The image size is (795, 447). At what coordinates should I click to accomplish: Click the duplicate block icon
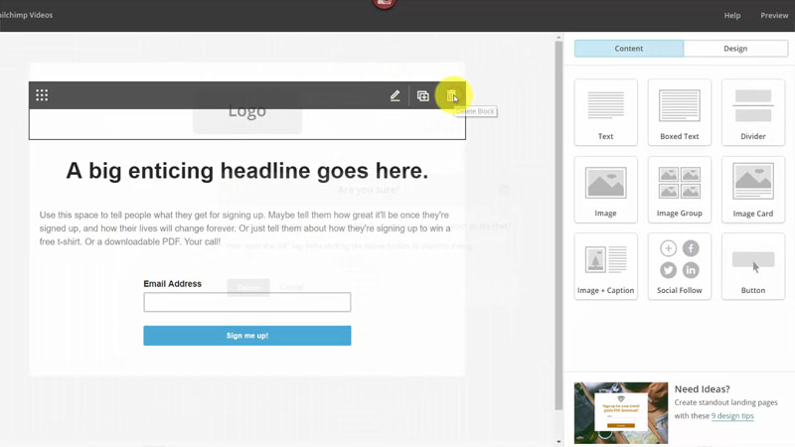click(422, 95)
